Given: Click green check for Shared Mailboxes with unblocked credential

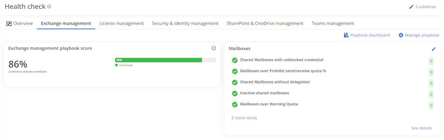Looking at the screenshot, I should [235, 60].
